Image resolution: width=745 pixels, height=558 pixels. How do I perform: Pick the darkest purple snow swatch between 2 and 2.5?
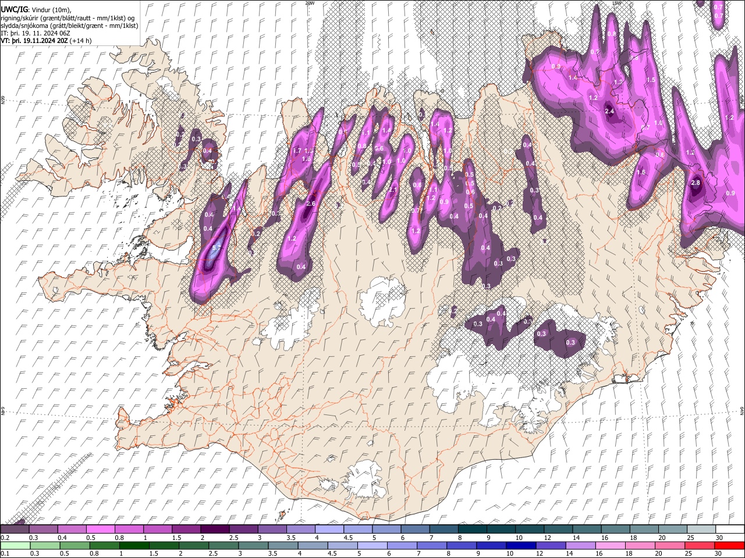pyautogui.click(x=215, y=529)
